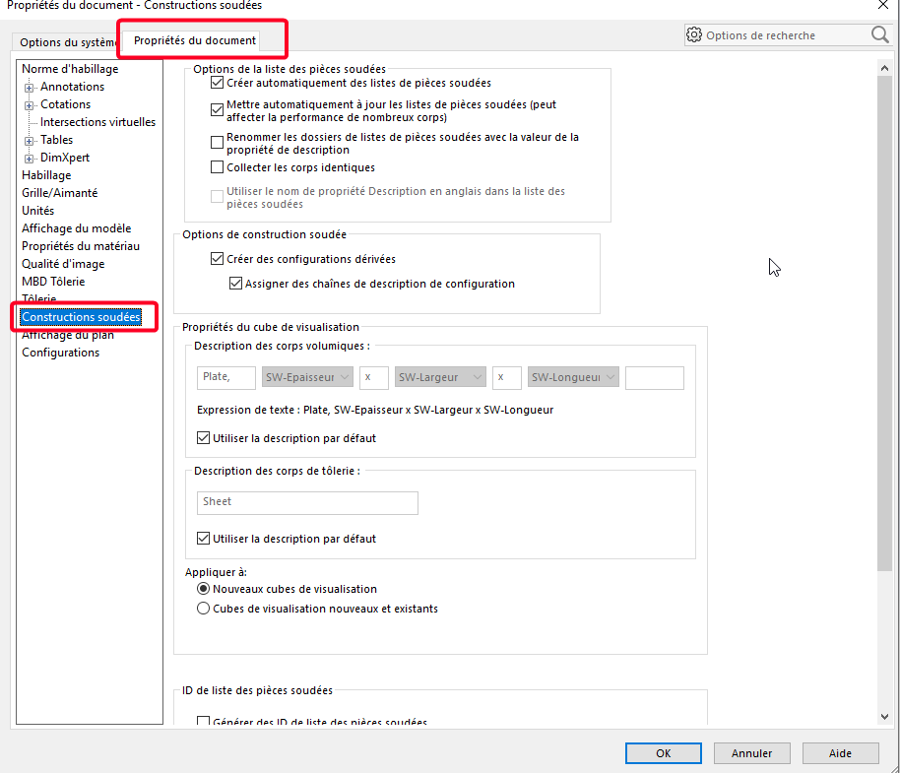Image resolution: width=900 pixels, height=773 pixels.
Task: Open the SW-Largeur dropdown
Action: coord(440,378)
